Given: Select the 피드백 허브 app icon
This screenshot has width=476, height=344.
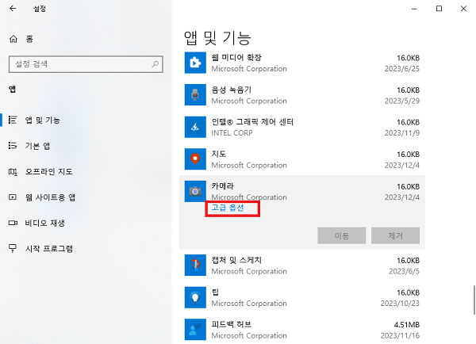Looking at the screenshot, I should (195, 330).
